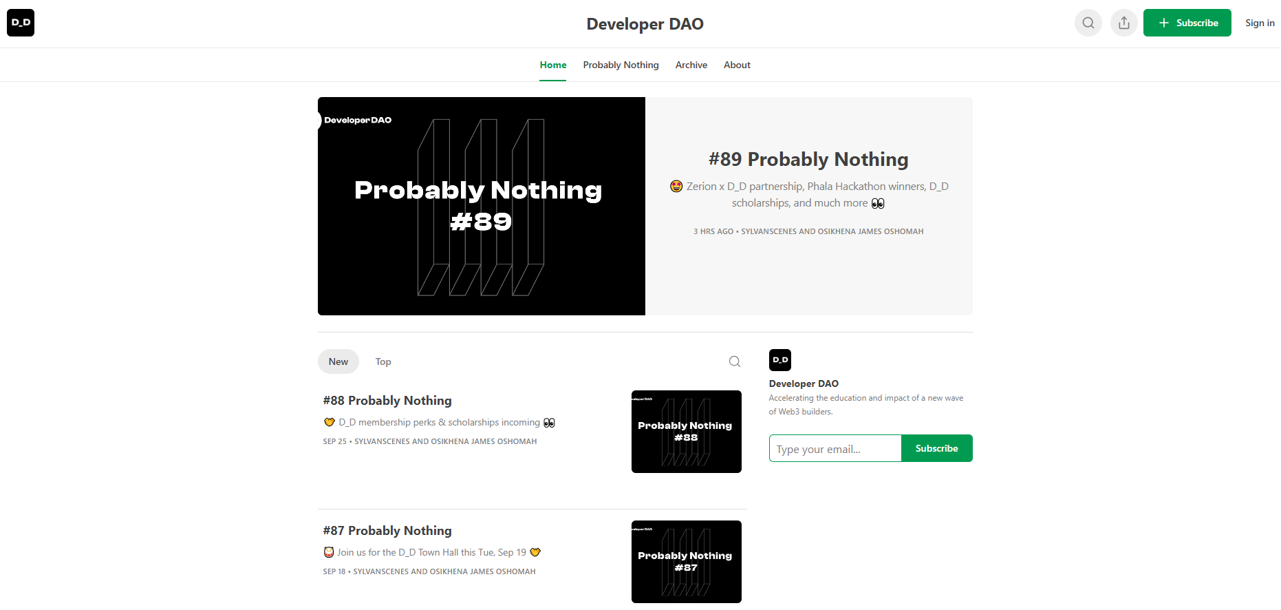Focus the Type your email field
The width and height of the screenshot is (1281, 610).
pyautogui.click(x=835, y=448)
